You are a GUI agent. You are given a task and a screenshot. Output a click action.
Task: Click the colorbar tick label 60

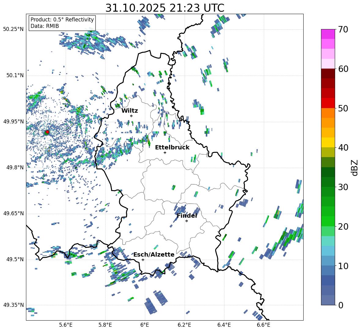(343, 69)
